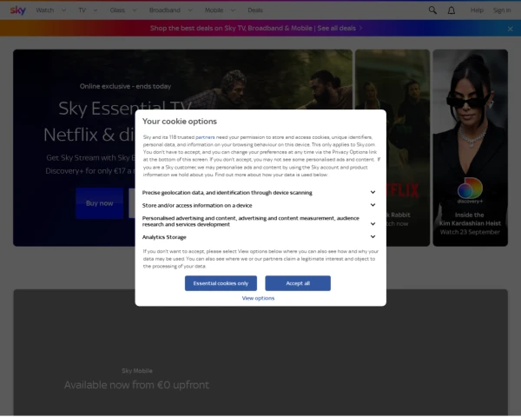Dismiss the deals banner with the X
This screenshot has height=417, width=521.
pyautogui.click(x=510, y=29)
